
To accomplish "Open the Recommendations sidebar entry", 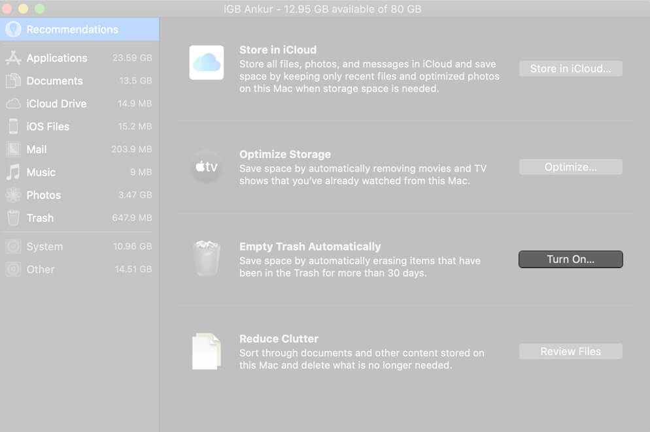I will click(x=79, y=29).
